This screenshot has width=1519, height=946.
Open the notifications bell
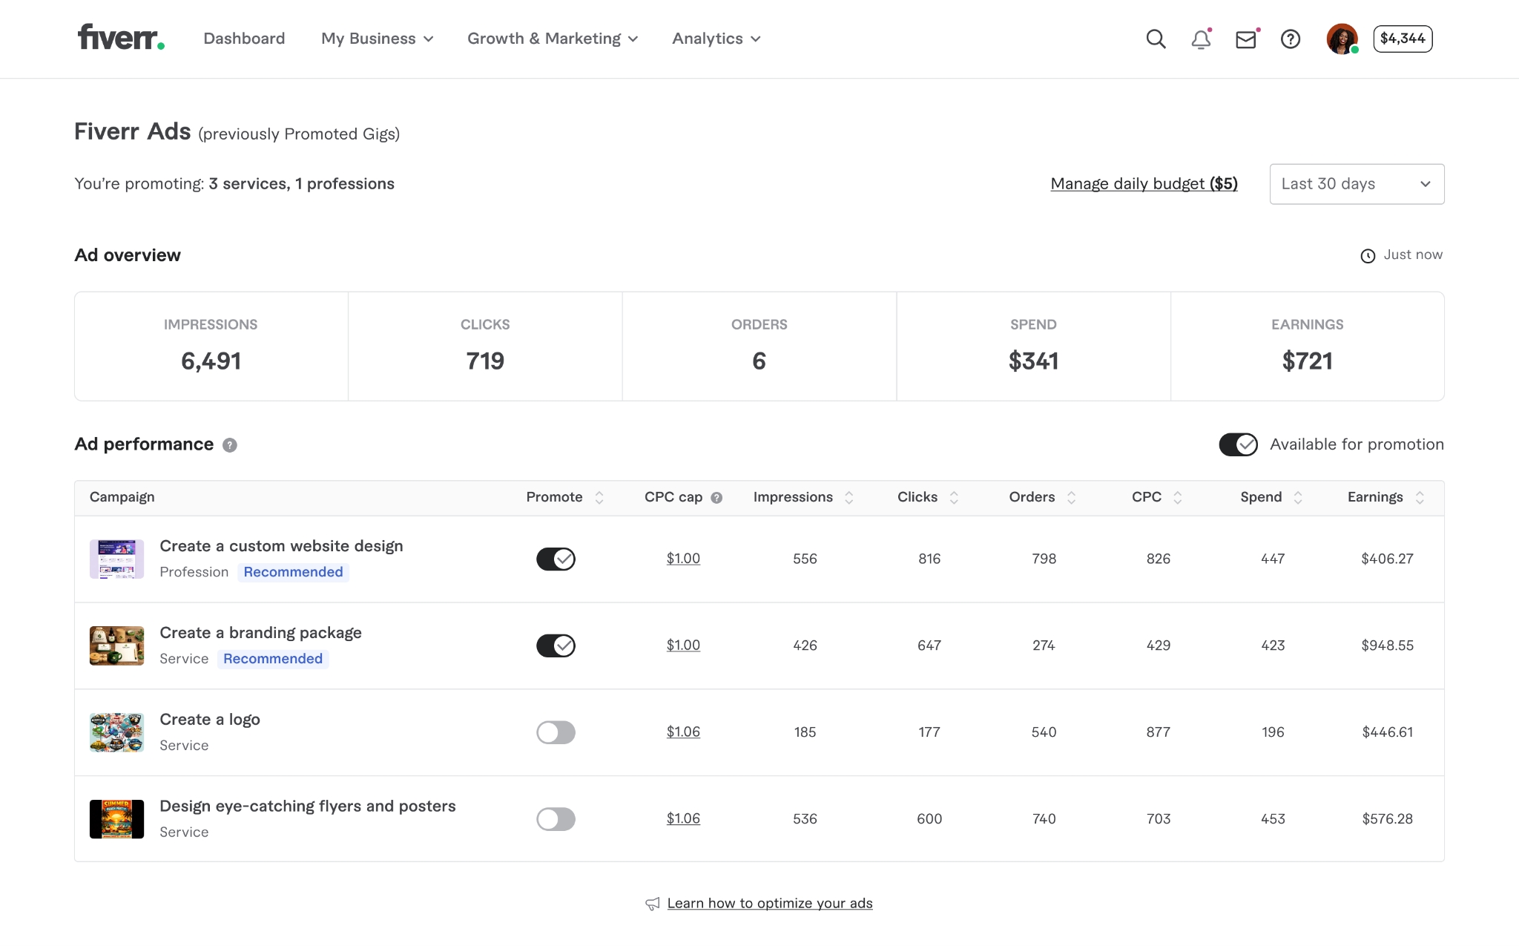[x=1201, y=39]
